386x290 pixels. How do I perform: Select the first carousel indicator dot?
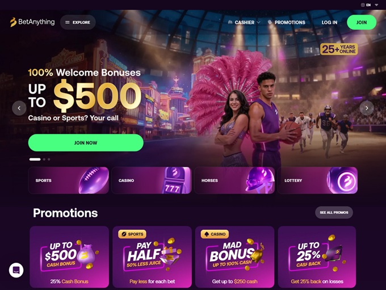[x=35, y=159]
